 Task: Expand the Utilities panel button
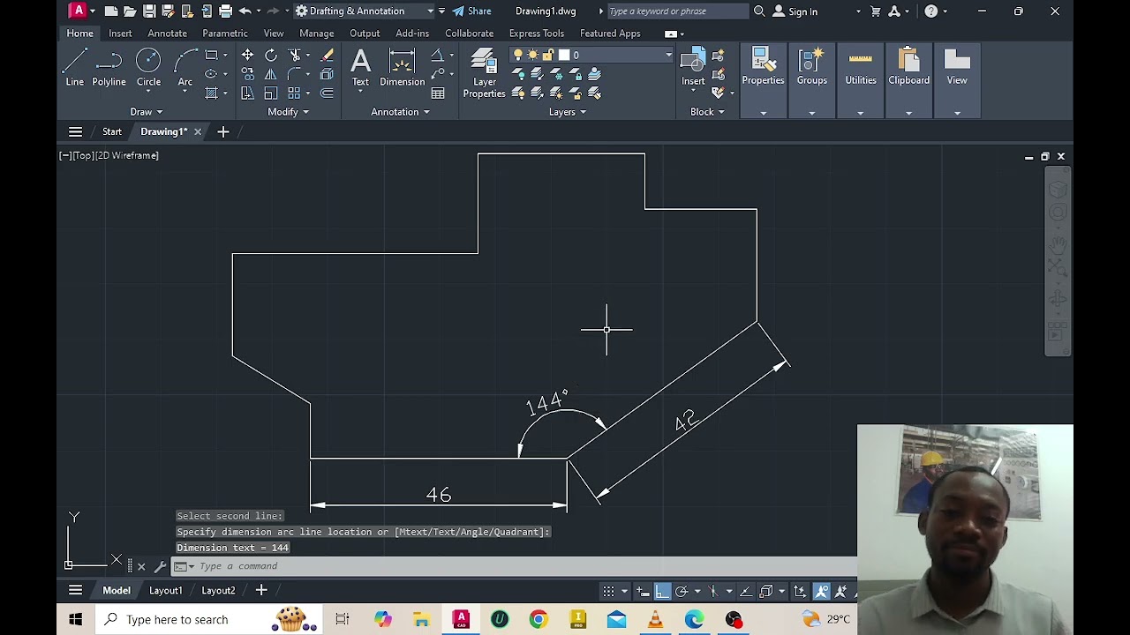pyautogui.click(x=861, y=80)
